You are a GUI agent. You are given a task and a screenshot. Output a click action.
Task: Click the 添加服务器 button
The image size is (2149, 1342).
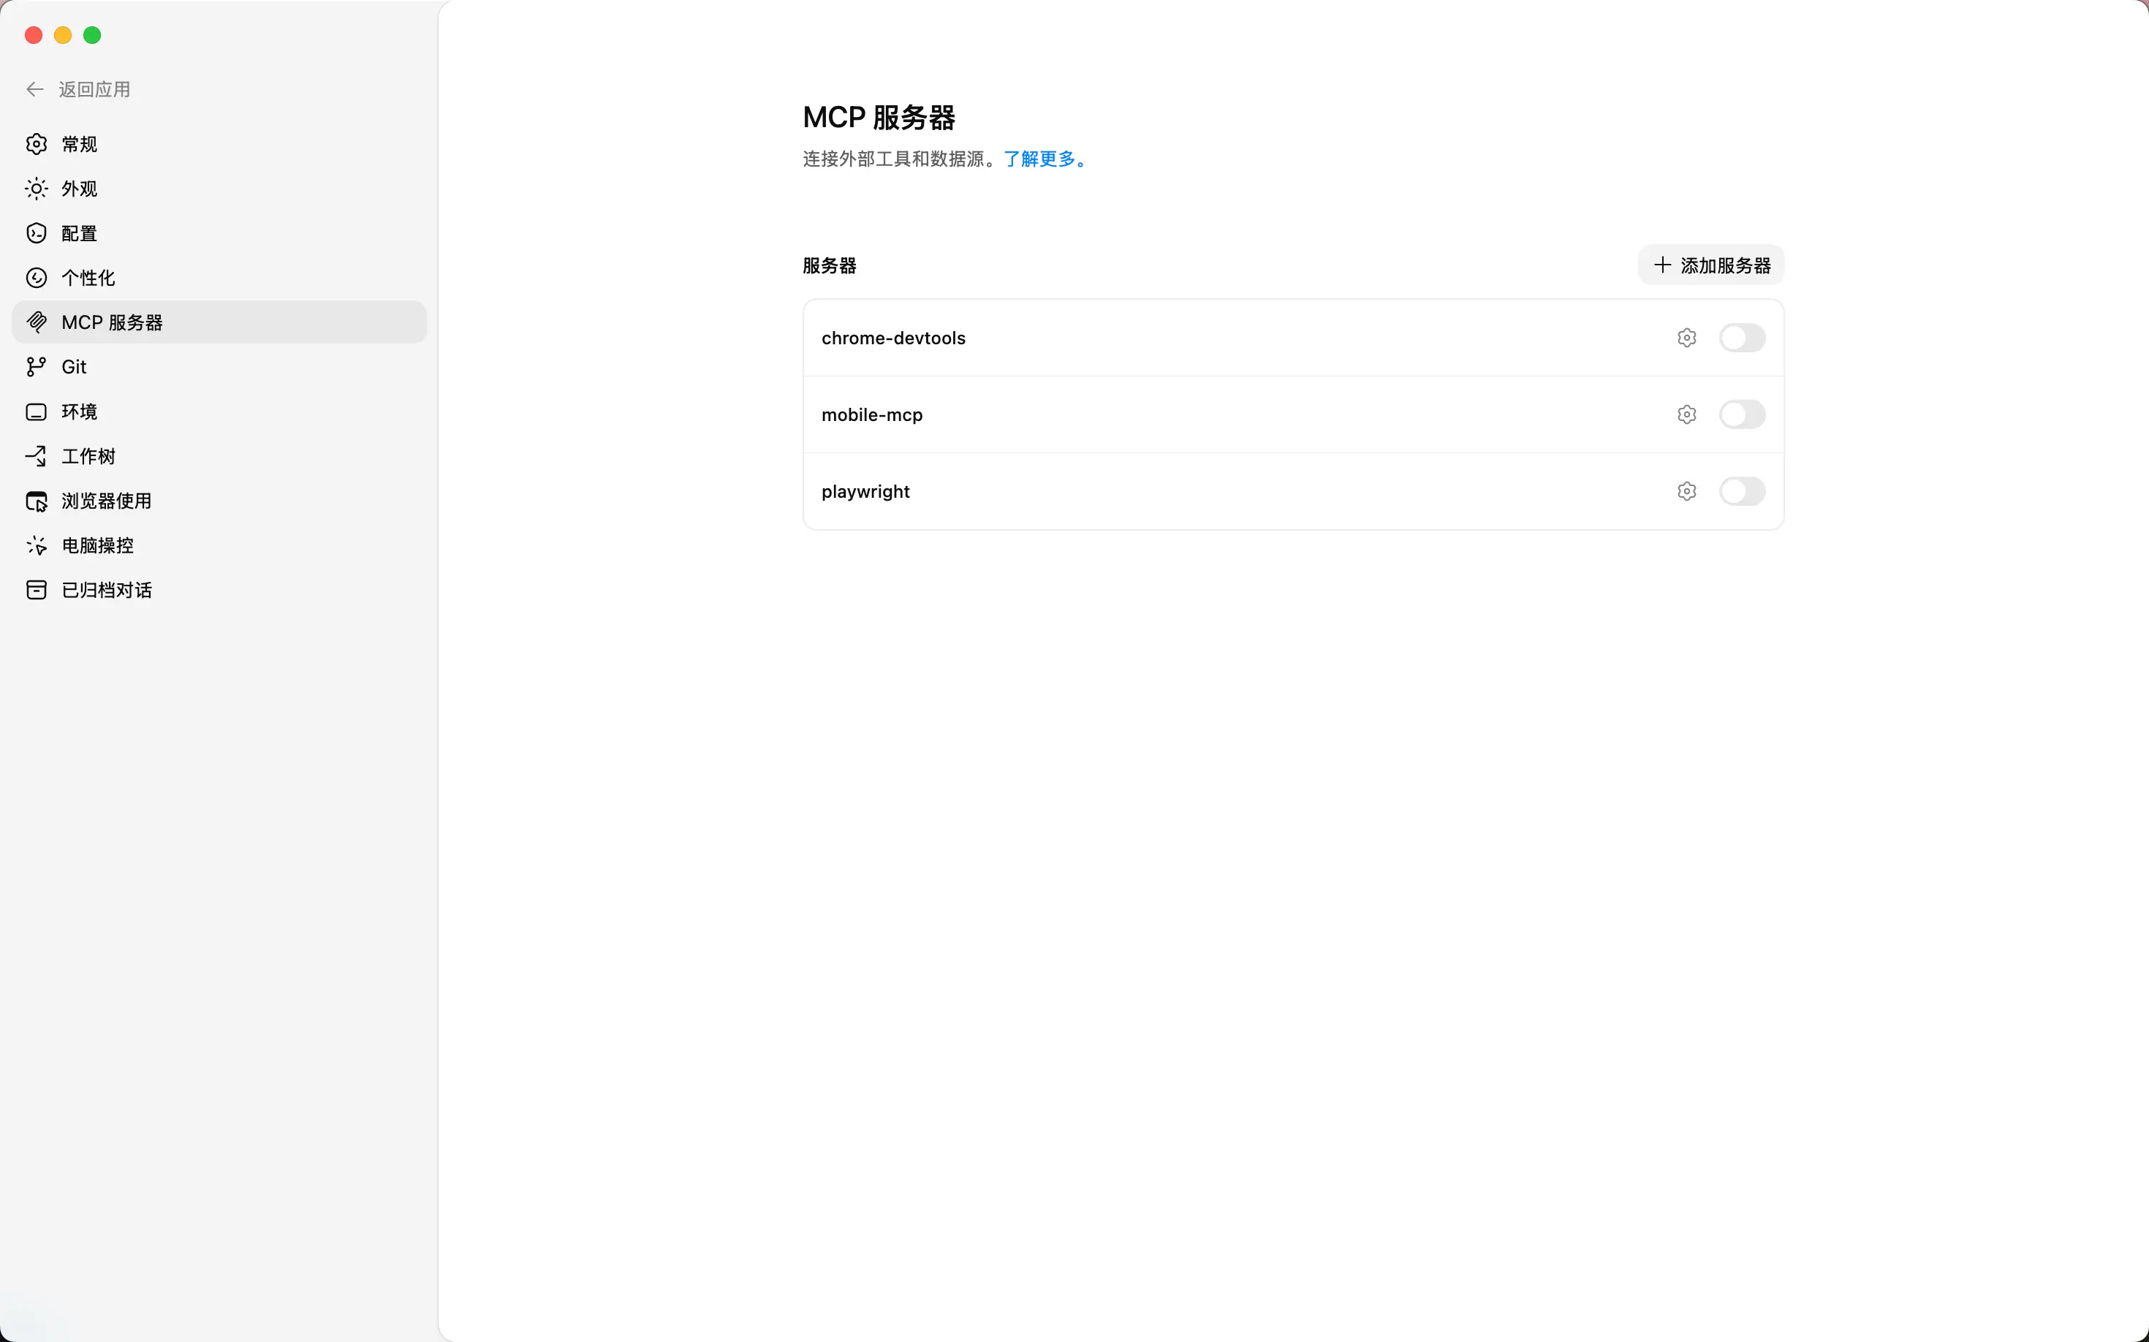[x=1710, y=265]
